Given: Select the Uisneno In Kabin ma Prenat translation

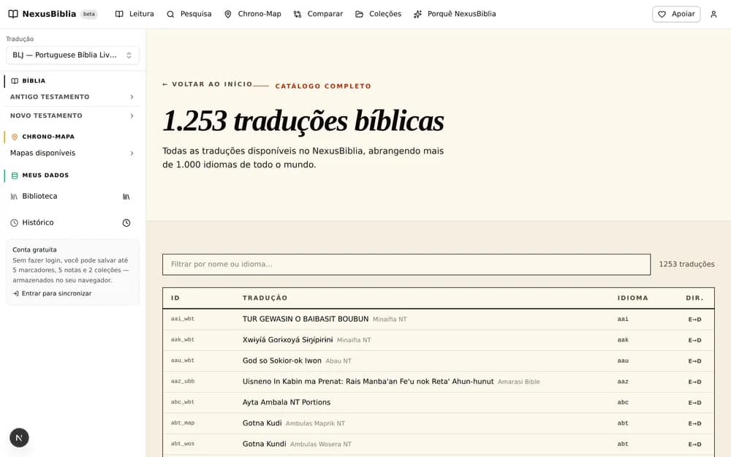Looking at the screenshot, I should coord(368,382).
